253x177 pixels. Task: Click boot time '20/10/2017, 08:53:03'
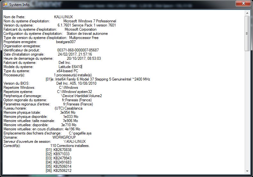point(84,58)
